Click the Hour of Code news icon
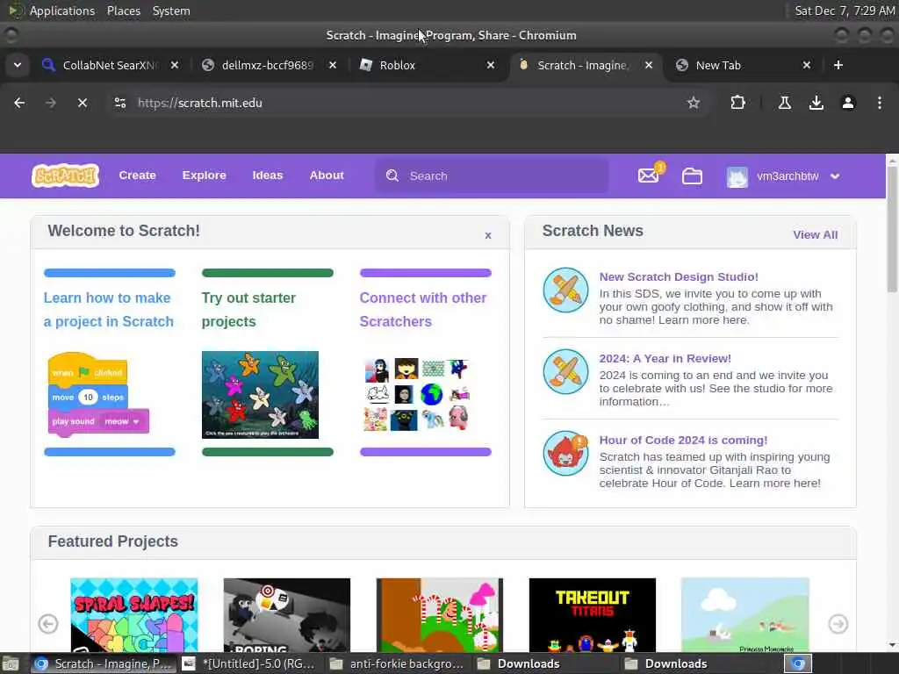 pyautogui.click(x=566, y=453)
